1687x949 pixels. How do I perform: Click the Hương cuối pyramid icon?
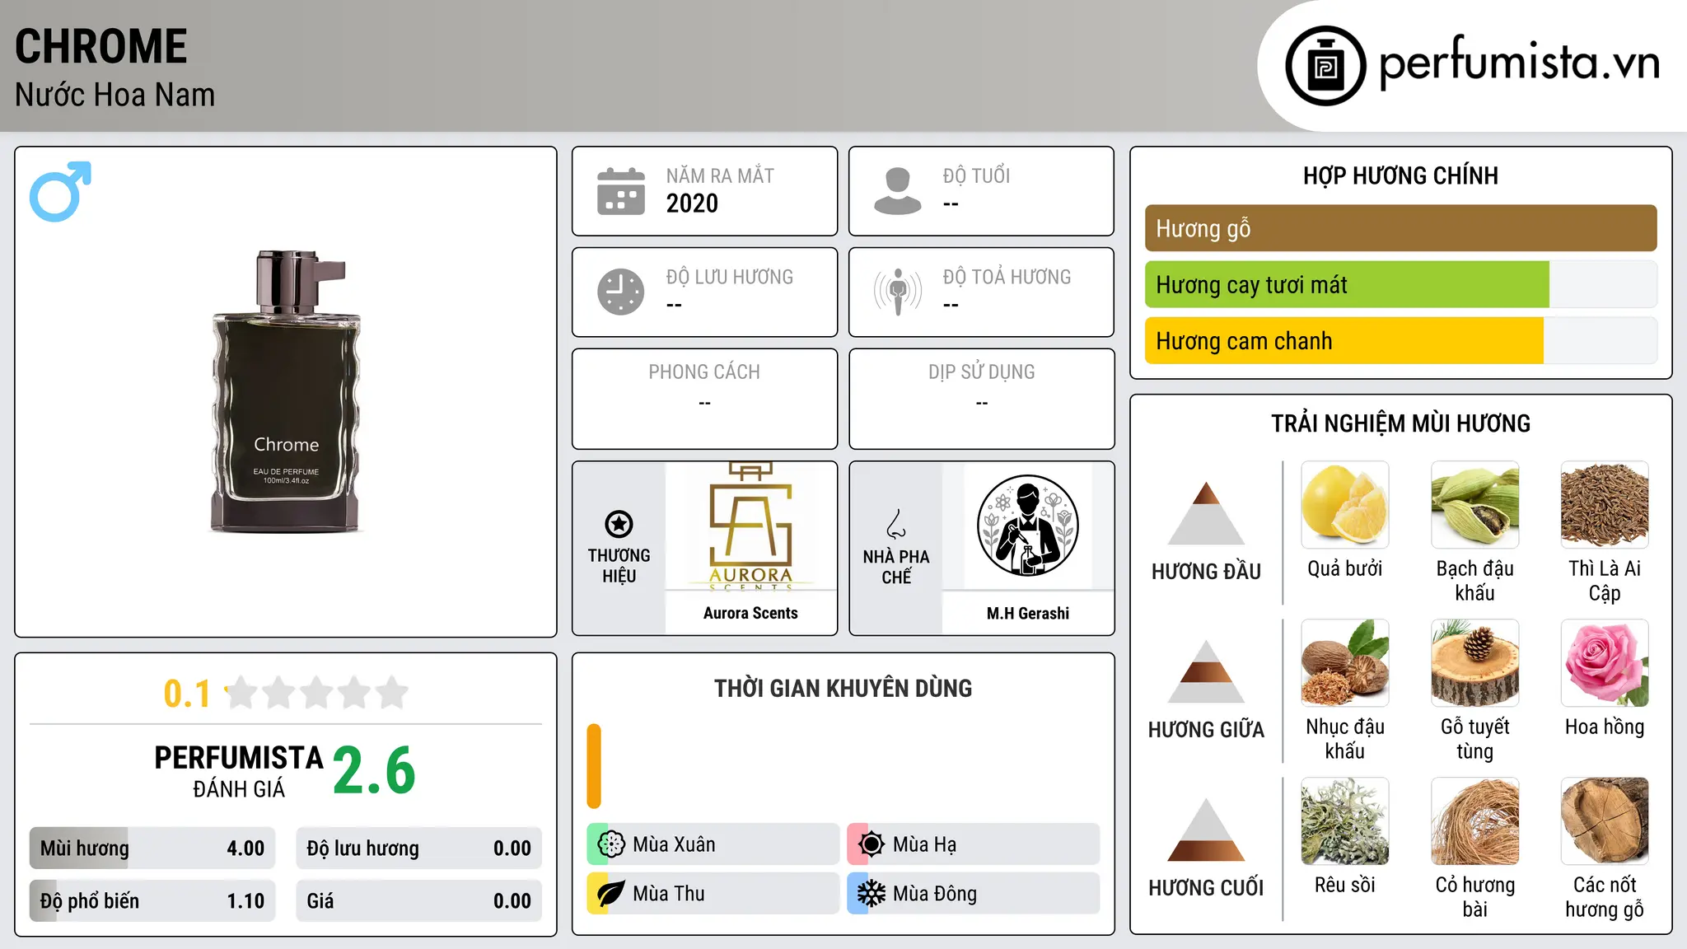tap(1206, 830)
